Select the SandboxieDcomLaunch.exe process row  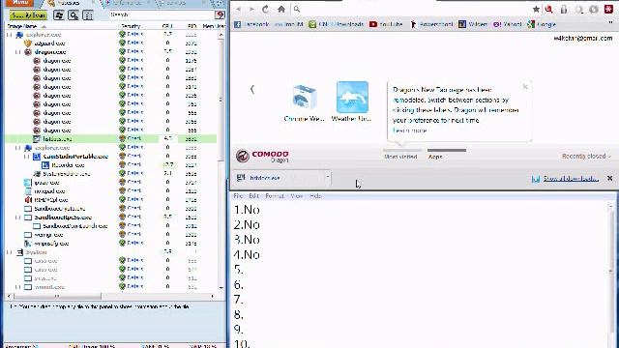(x=110, y=225)
